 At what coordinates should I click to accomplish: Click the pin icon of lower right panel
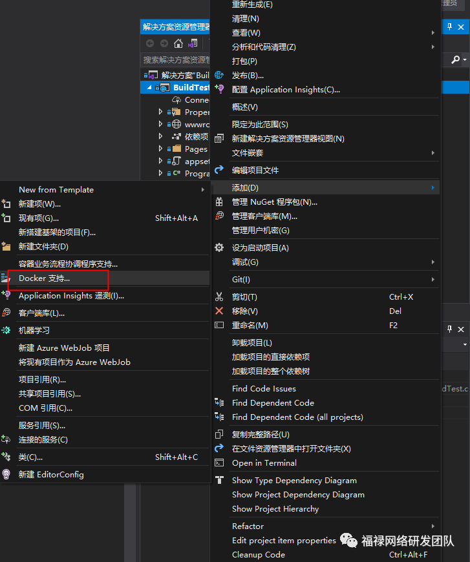pyautogui.click(x=449, y=329)
